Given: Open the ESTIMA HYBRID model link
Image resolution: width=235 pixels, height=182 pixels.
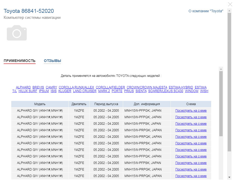Looking at the screenshot, I should pyautogui.click(x=181, y=87).
